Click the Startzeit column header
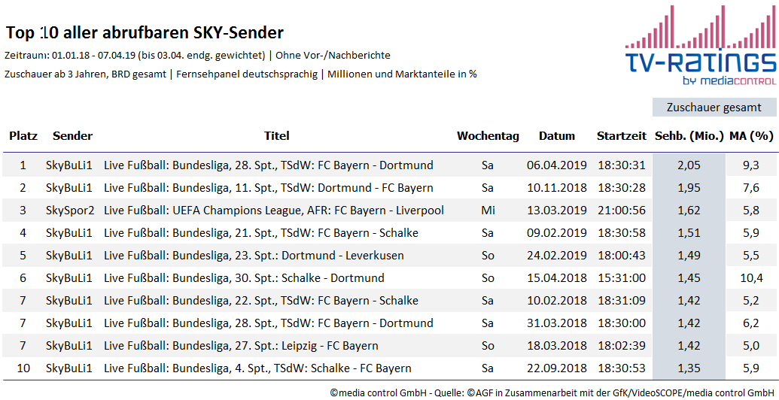The height and width of the screenshot is (400, 779). coord(622,135)
